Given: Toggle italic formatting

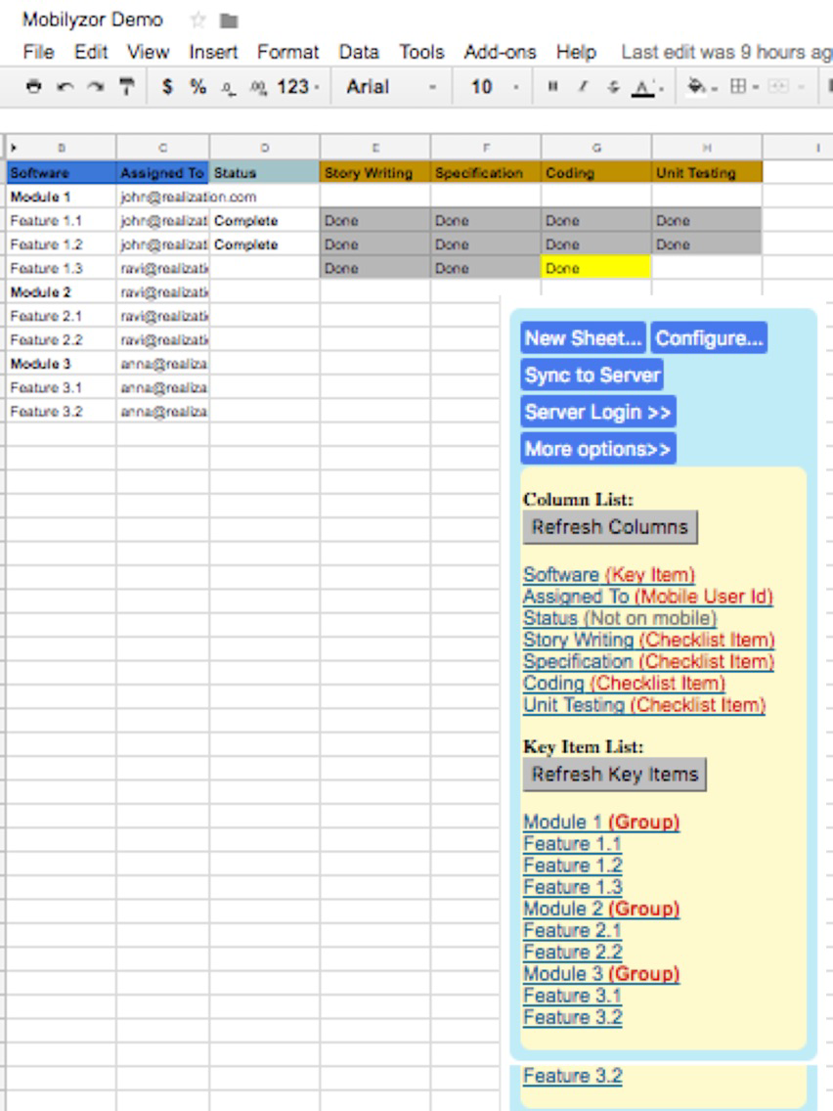Looking at the screenshot, I should point(583,86).
